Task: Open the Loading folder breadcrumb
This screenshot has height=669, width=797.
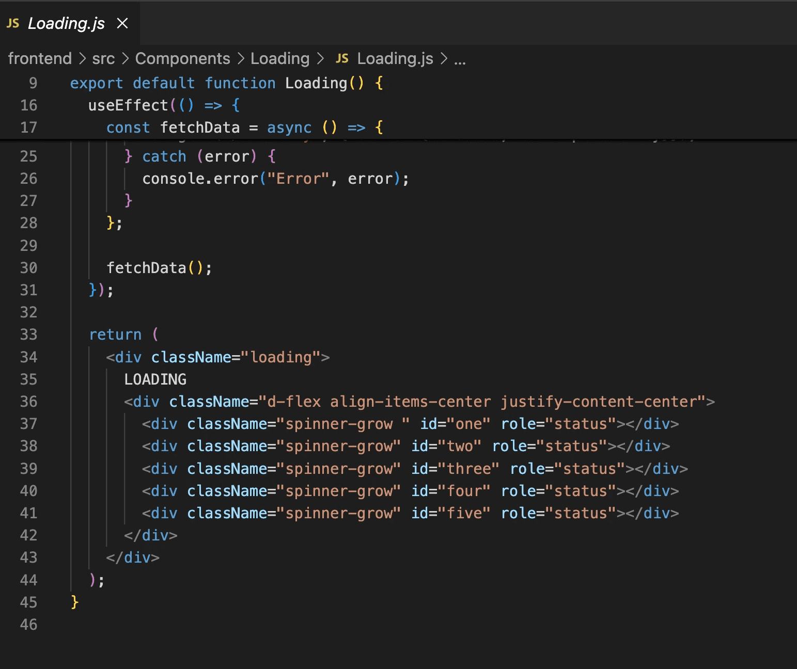Action: (280, 58)
